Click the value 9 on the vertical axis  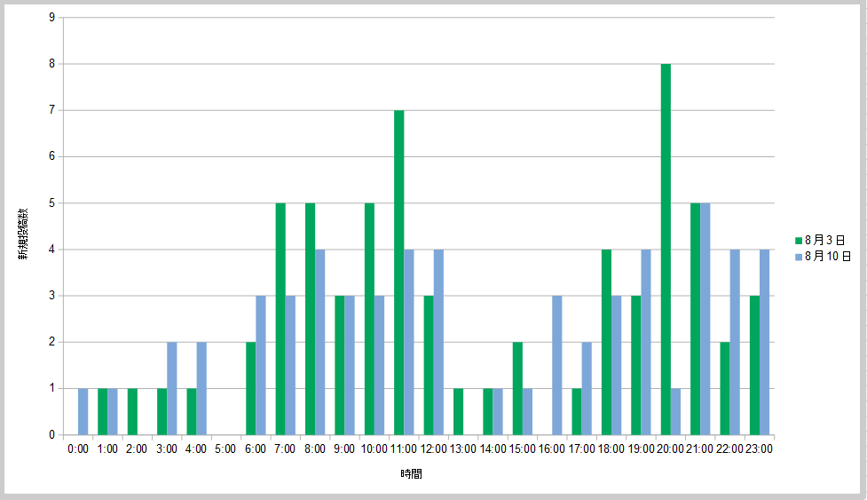[52, 17]
